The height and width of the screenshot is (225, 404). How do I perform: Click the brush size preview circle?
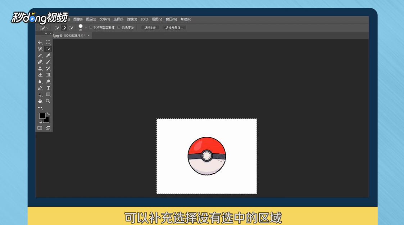(x=80, y=26)
